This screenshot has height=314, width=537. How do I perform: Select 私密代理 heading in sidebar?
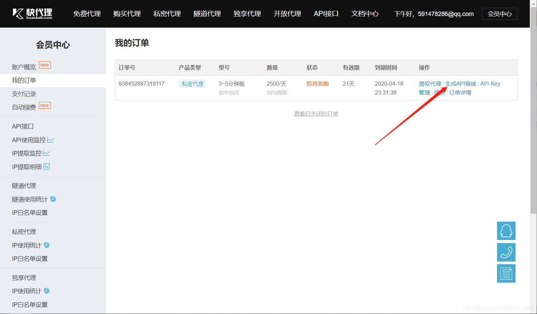[x=24, y=232]
